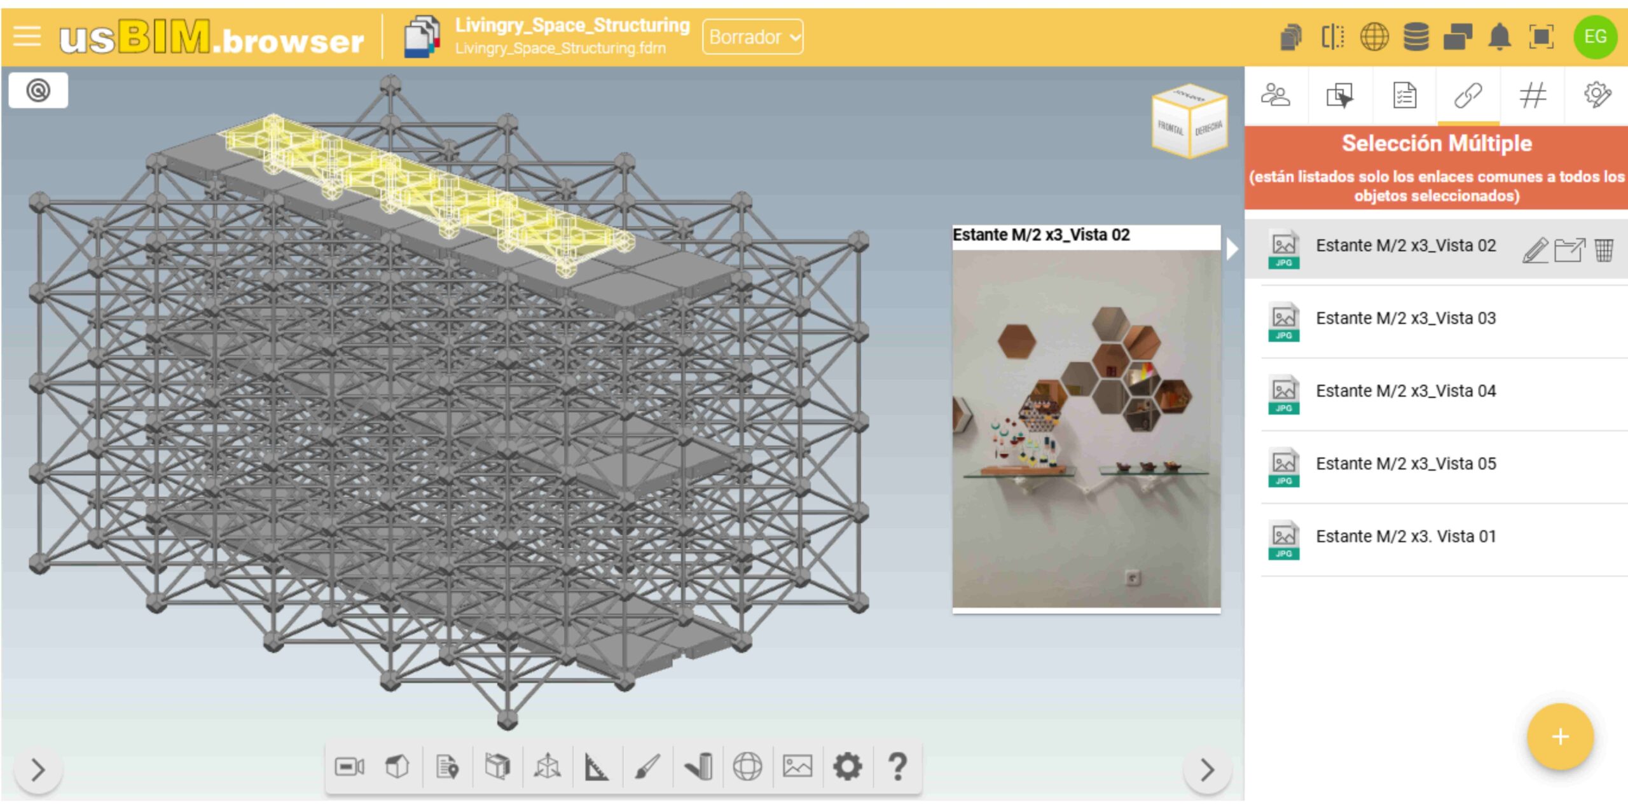Click the notifications bell icon
The height and width of the screenshot is (807, 1628).
tap(1500, 37)
